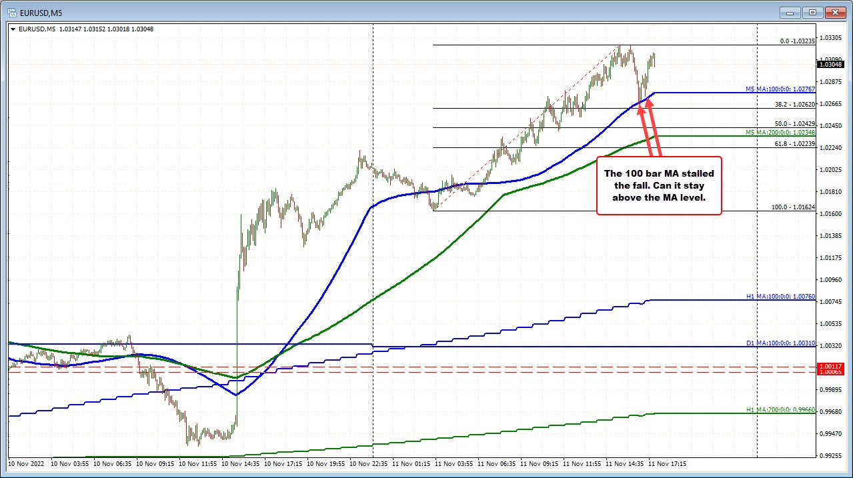Image resolution: width=853 pixels, height=478 pixels.
Task: Toggle the dashed red price level 1.00117
Action: pyautogui.click(x=831, y=367)
